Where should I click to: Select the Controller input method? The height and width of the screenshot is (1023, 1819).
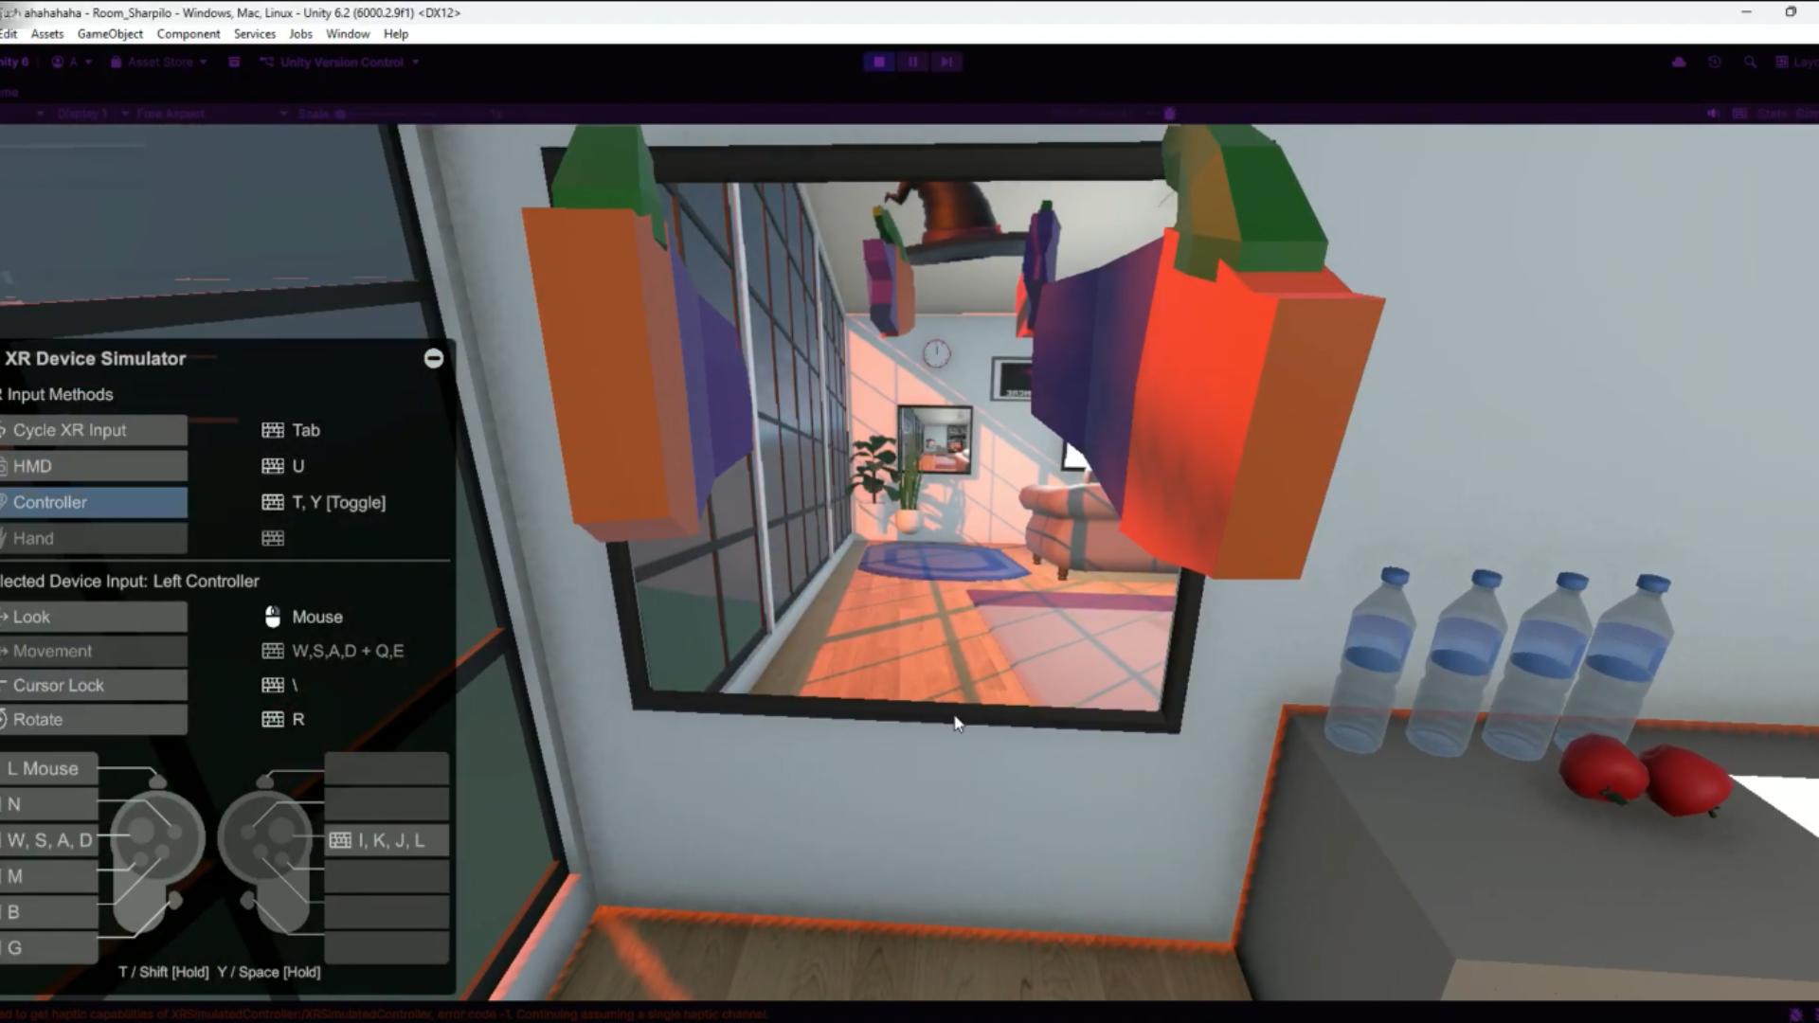point(93,502)
